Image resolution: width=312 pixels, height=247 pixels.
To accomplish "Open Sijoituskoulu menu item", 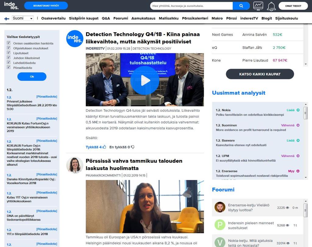I will pos(286,18).
